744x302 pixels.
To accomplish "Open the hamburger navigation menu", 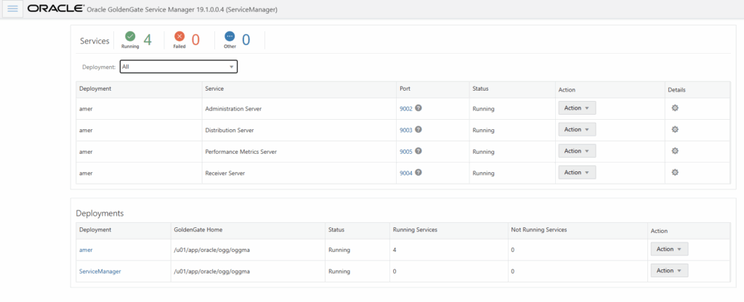I will 13,9.
